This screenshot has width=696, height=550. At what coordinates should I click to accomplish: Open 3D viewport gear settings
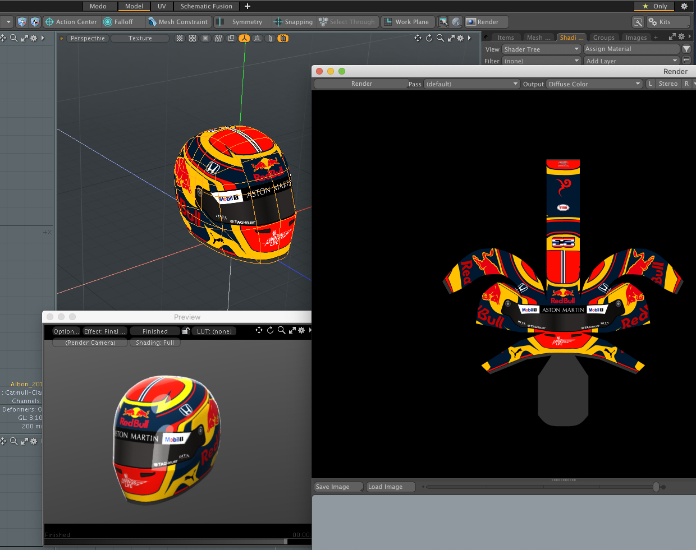click(460, 38)
